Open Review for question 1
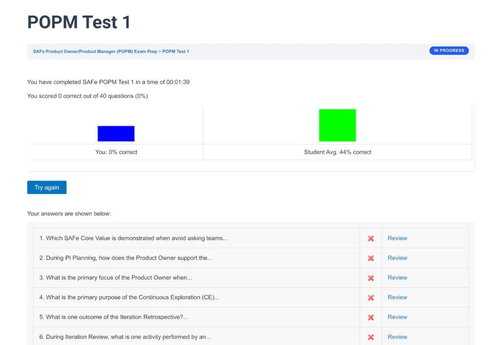This screenshot has height=345, width=502. pos(397,238)
